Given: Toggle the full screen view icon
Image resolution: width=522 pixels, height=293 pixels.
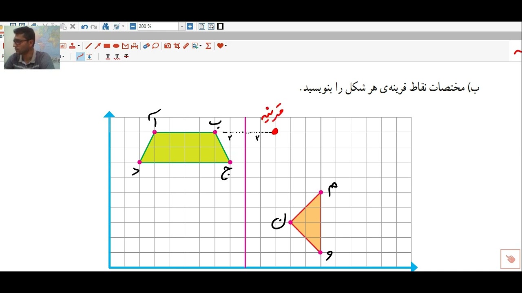Looking at the screenshot, I should pyautogui.click(x=220, y=26).
